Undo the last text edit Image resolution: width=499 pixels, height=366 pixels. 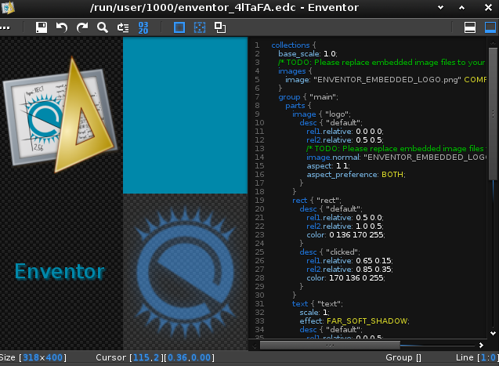(62, 27)
